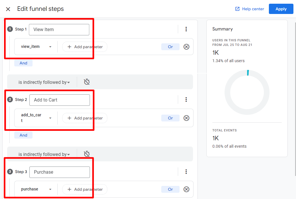Open the three-dot menu for Step 2
This screenshot has height=199, width=296.
[186, 99]
